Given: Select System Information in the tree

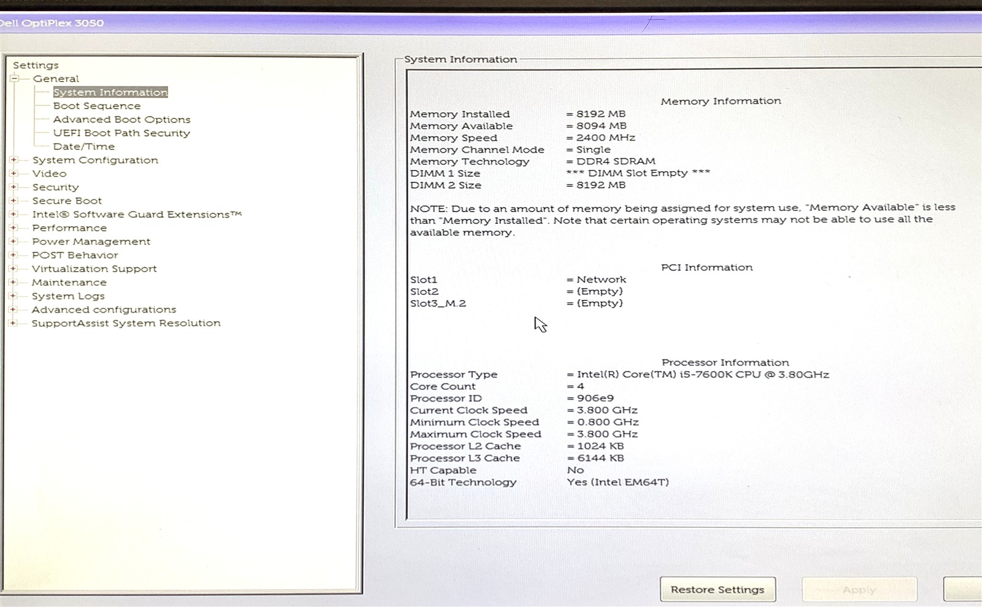Looking at the screenshot, I should tap(110, 93).
